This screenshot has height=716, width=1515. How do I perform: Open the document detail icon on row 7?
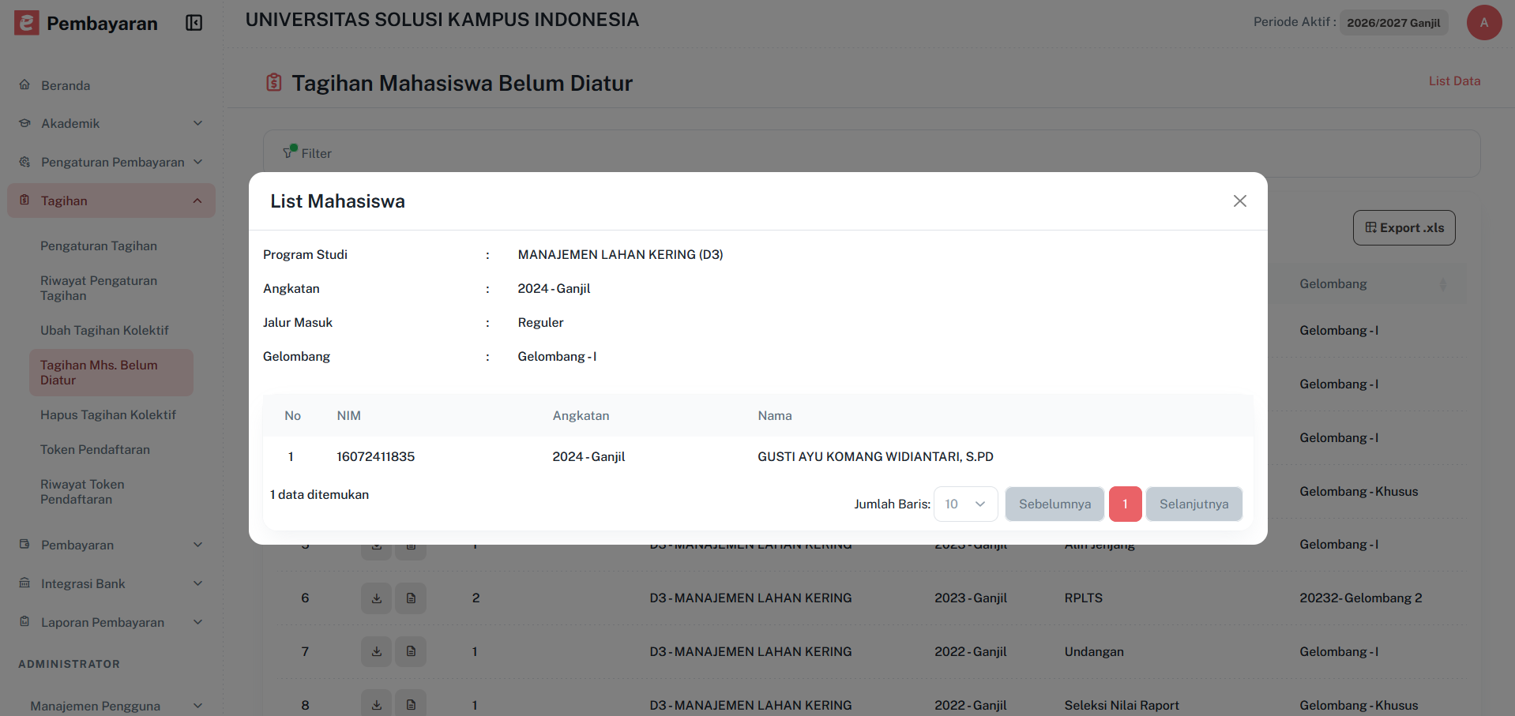(x=410, y=651)
